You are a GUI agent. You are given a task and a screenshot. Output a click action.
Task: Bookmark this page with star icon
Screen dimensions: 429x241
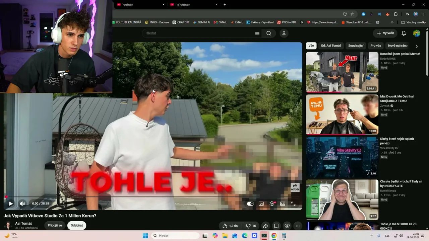click(352, 14)
